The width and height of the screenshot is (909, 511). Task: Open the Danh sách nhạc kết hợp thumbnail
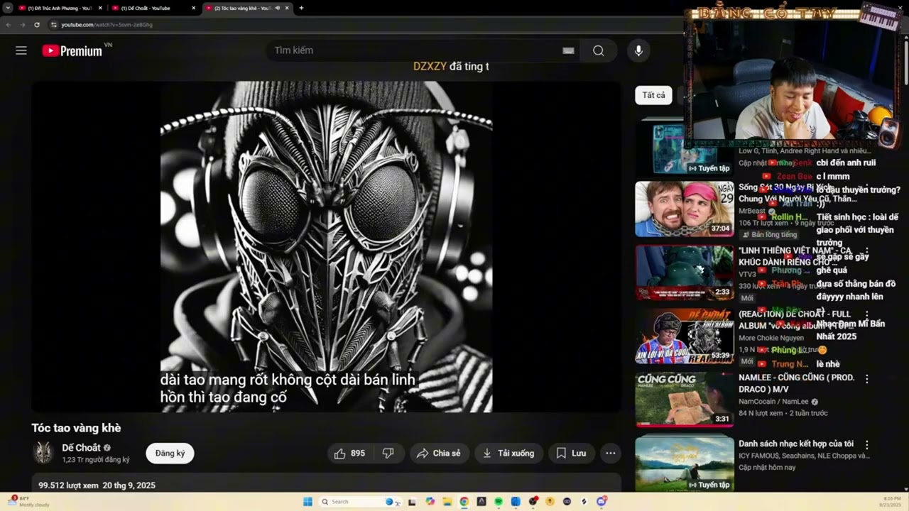point(684,463)
